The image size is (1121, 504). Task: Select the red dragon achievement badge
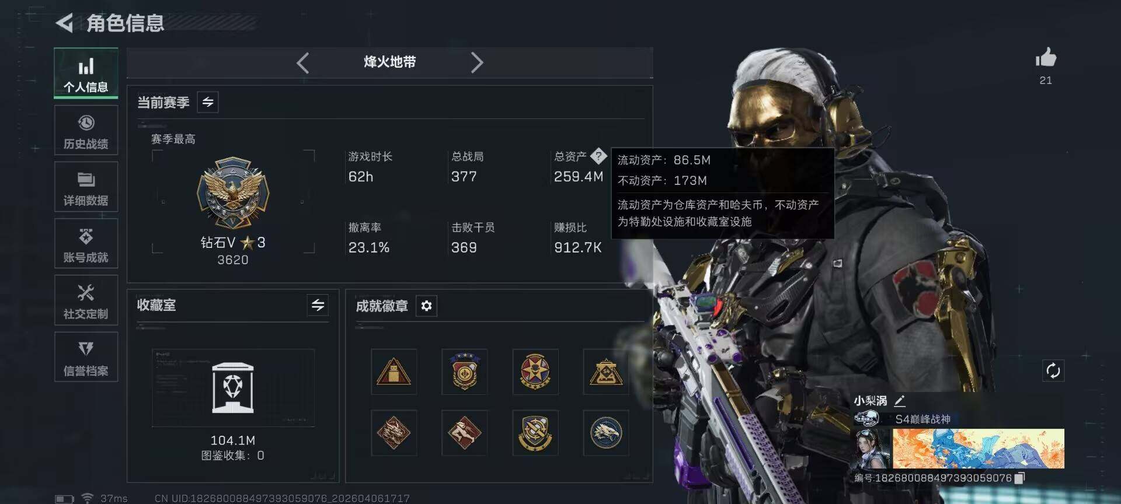[x=394, y=433]
